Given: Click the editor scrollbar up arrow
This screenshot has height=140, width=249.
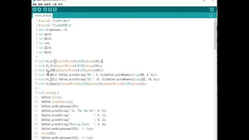Looking at the screenshot, I should click(x=215, y=20).
